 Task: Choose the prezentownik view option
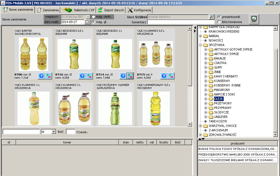pos(219,17)
